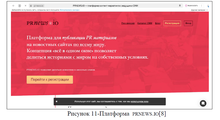Click the padlock site security icon
Screen dimensions: 220x120
coord(31,6)
